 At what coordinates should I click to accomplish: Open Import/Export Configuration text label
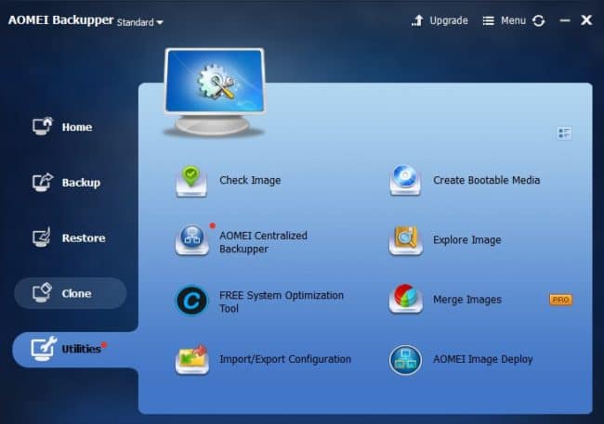[x=285, y=359]
